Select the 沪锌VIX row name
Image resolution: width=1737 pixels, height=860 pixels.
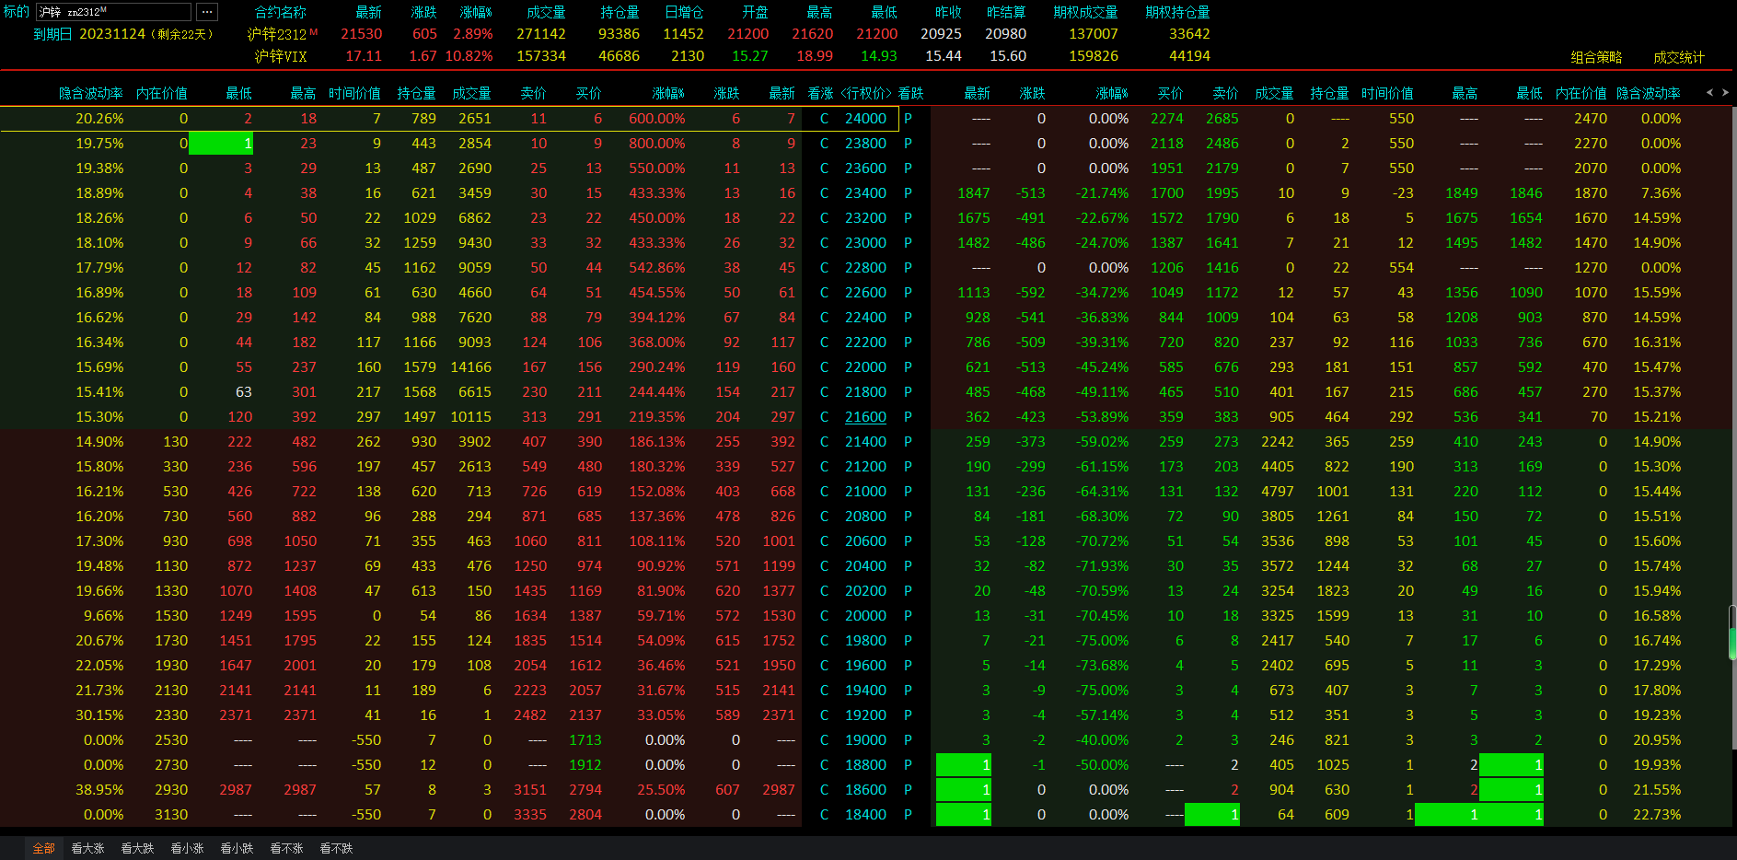(x=281, y=56)
